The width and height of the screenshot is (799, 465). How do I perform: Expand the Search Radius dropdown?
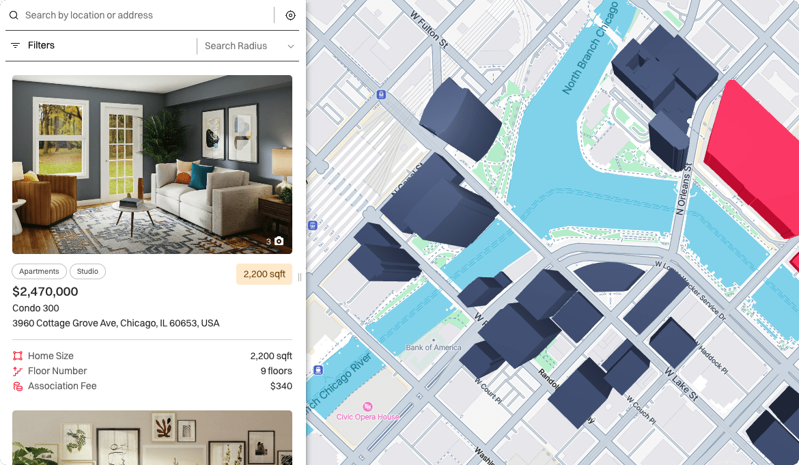(249, 46)
